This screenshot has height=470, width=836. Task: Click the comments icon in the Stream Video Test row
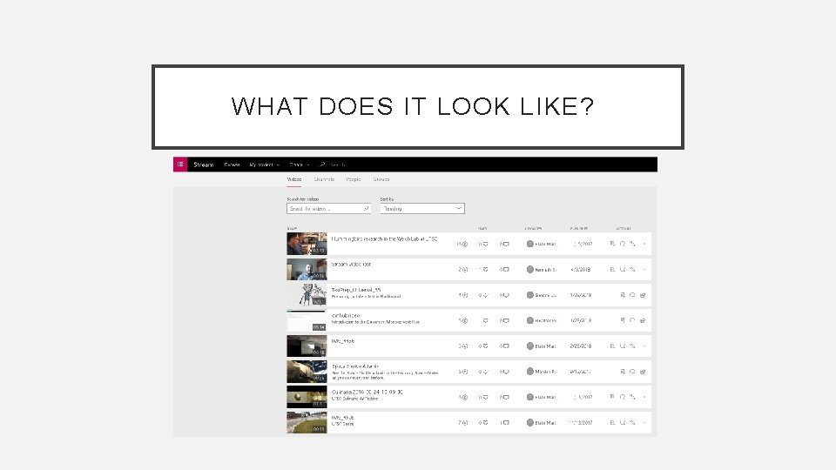[506, 270]
